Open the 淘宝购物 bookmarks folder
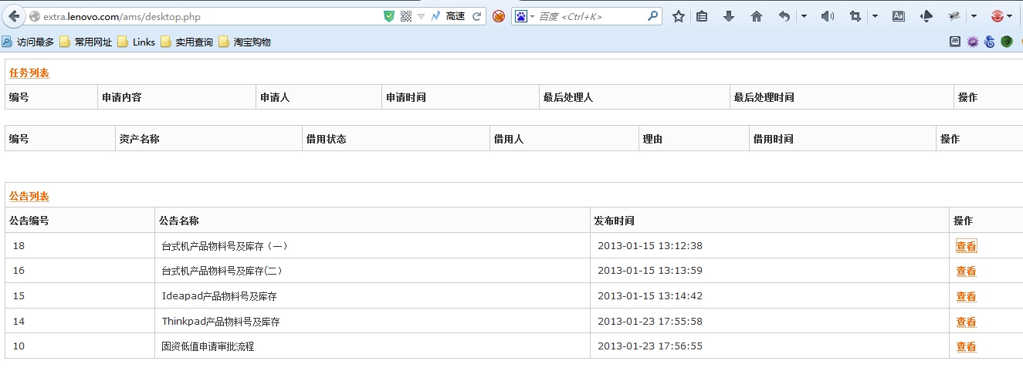Viewport: 1023px width, 388px height. 245,42
